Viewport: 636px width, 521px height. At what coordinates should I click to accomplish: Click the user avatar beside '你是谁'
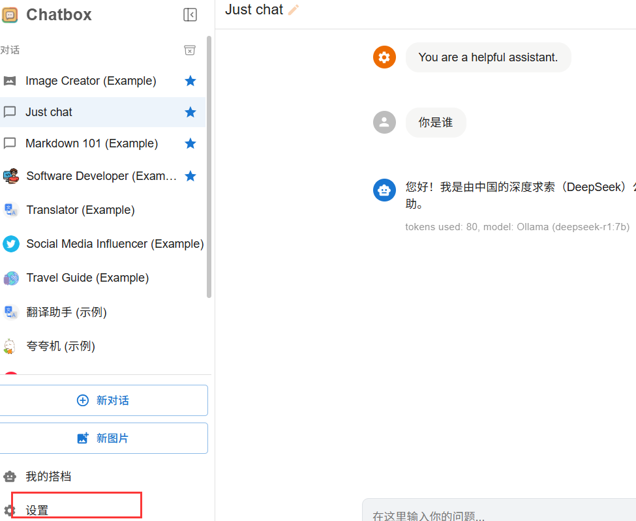[x=384, y=122]
